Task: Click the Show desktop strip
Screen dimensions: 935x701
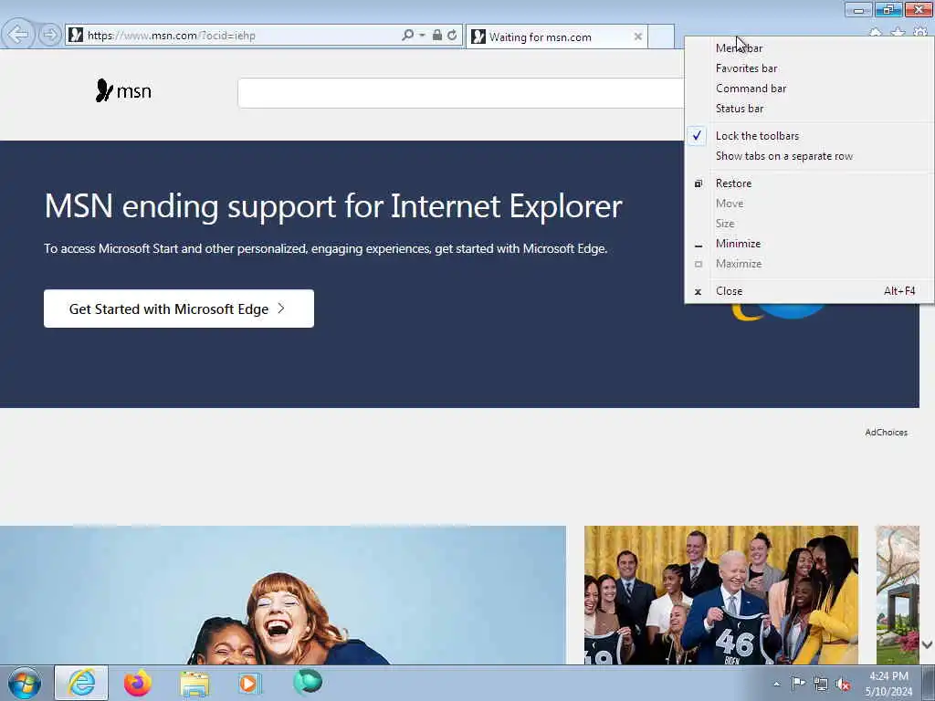Action: click(929, 683)
